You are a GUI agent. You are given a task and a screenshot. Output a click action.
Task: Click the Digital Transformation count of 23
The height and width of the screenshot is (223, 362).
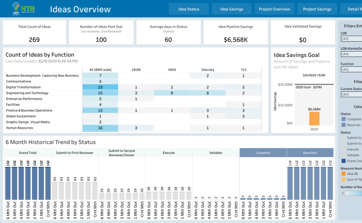[100, 87]
